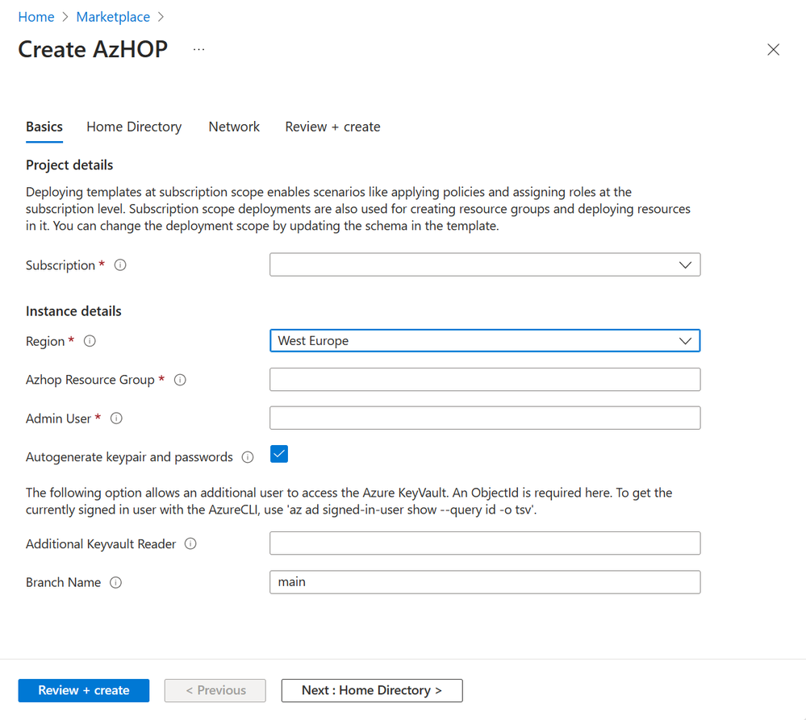Screen dimensions: 806x720
Task: Click the Region info icon
Action: (x=90, y=341)
